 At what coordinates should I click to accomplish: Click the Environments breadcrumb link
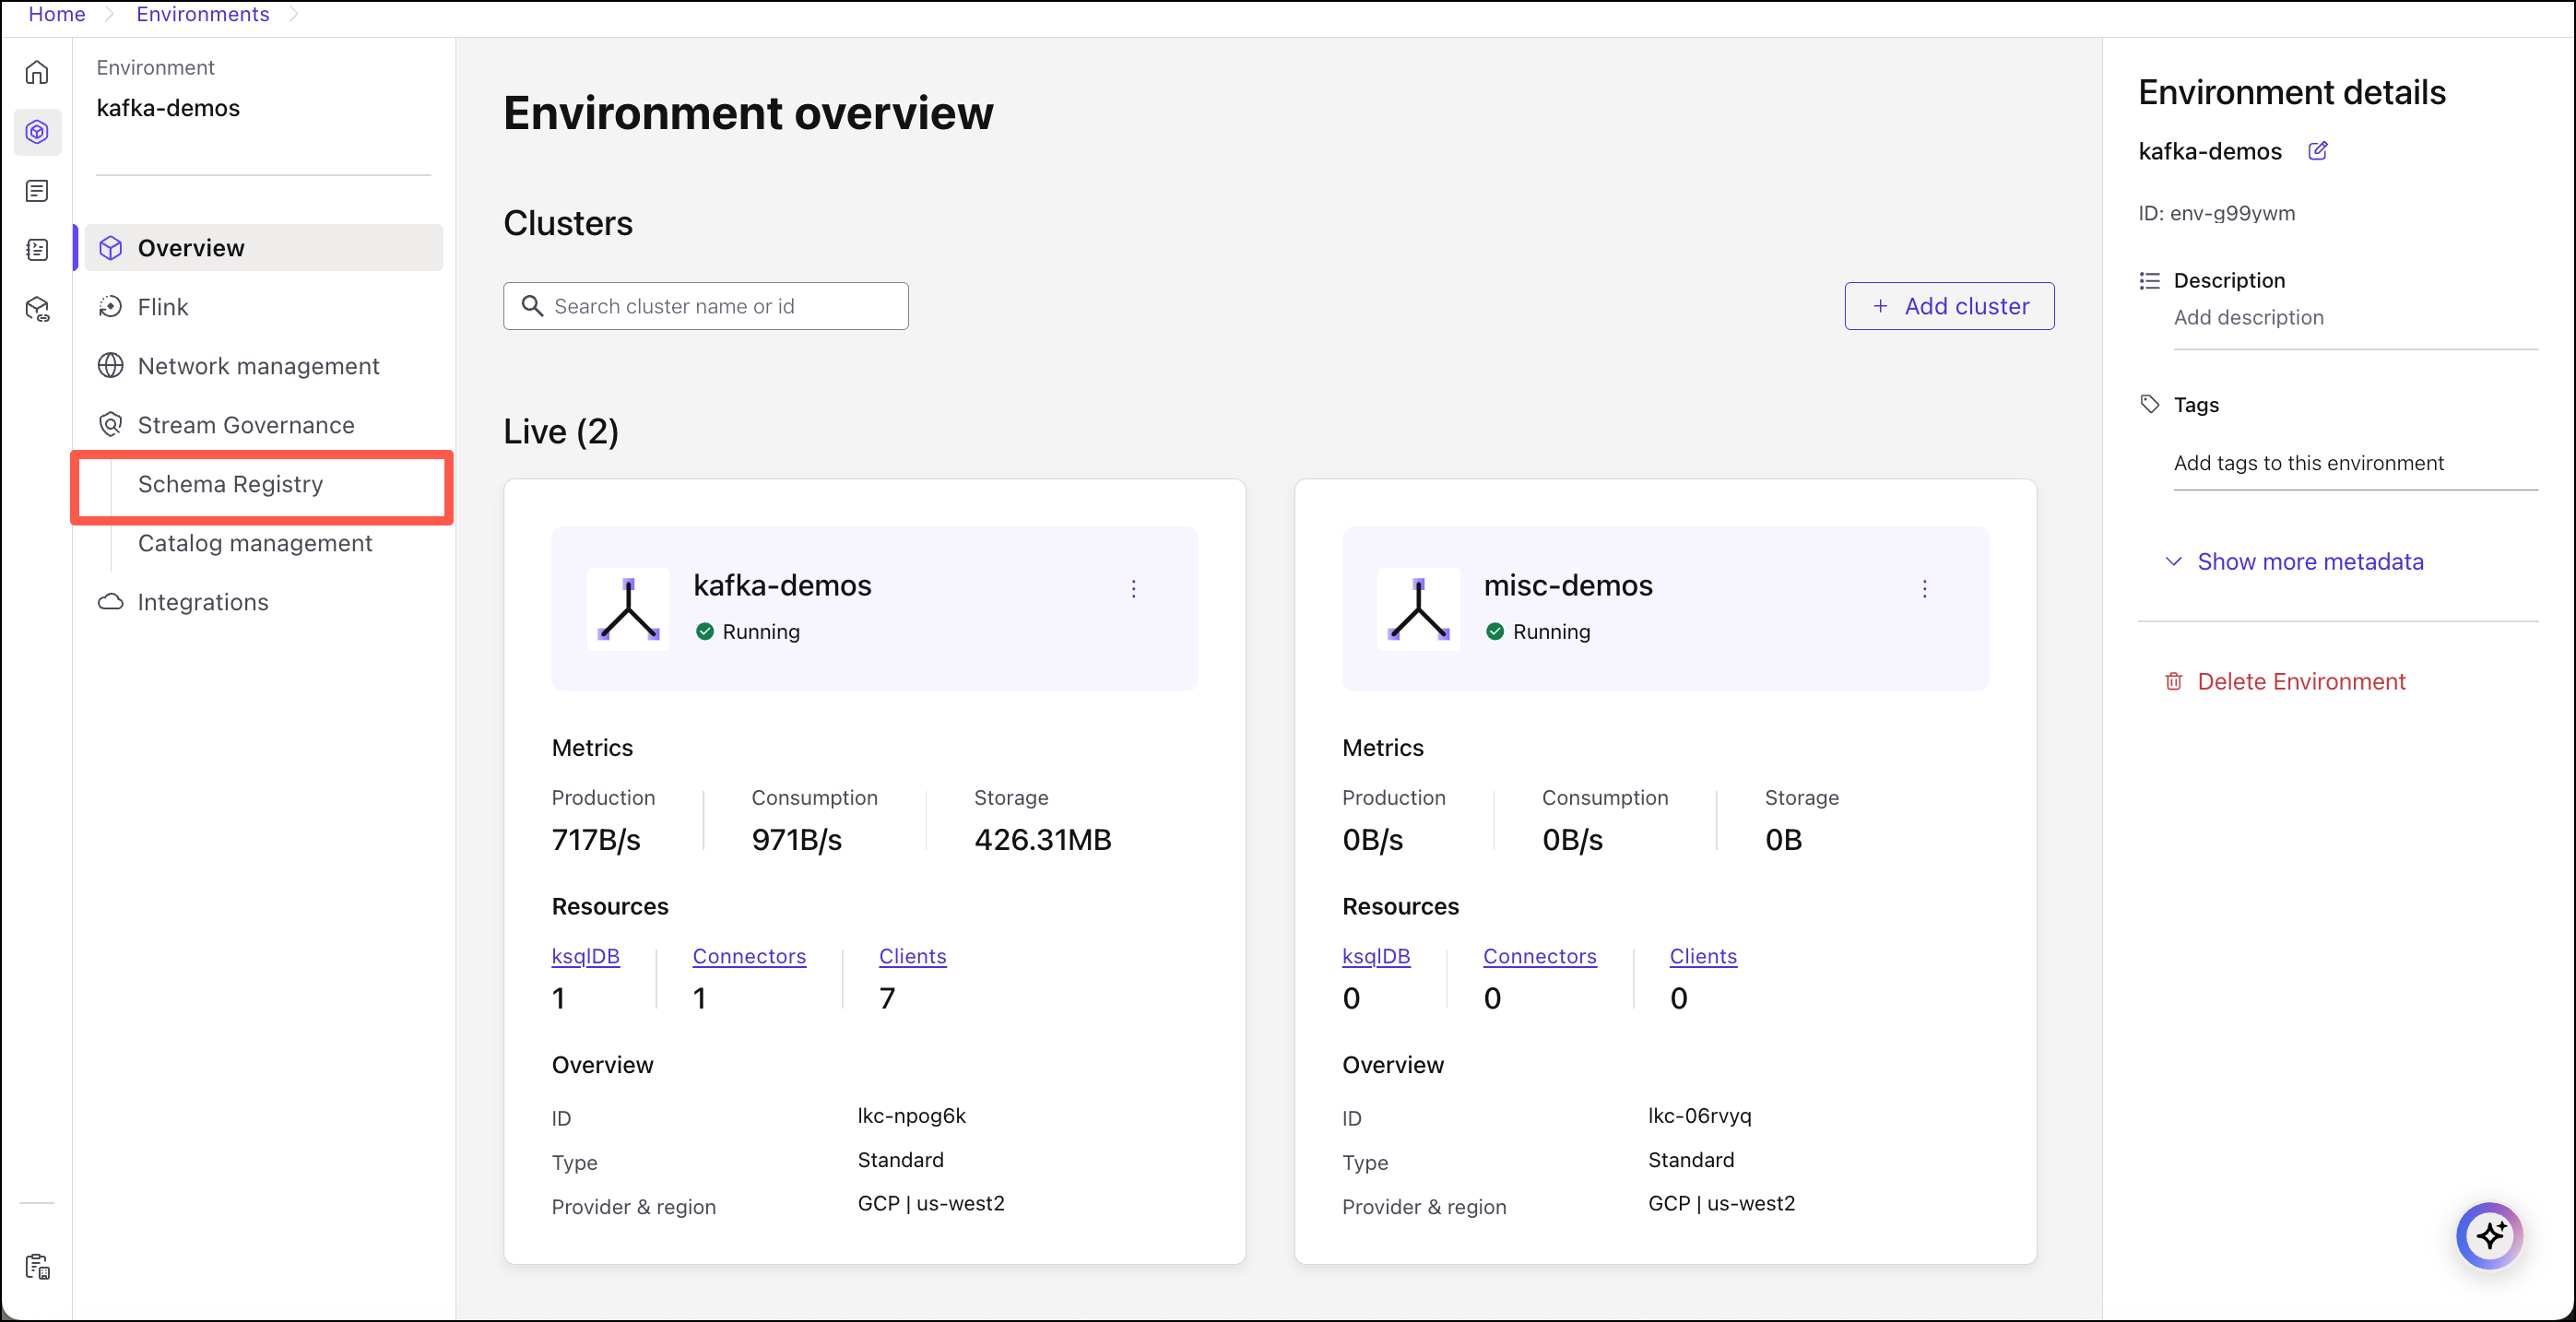(x=202, y=14)
